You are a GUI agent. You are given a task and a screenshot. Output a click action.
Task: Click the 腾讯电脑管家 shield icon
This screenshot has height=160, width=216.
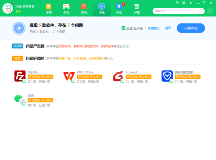point(167,76)
